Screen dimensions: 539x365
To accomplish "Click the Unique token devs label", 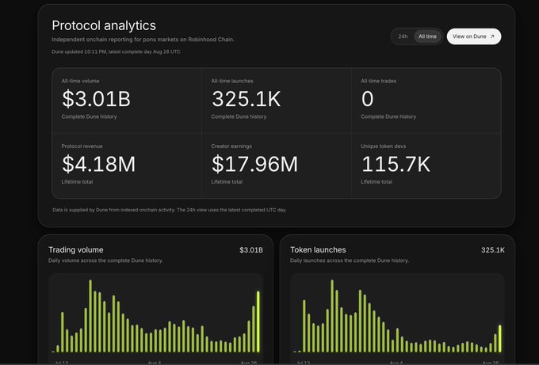I will tap(384, 146).
